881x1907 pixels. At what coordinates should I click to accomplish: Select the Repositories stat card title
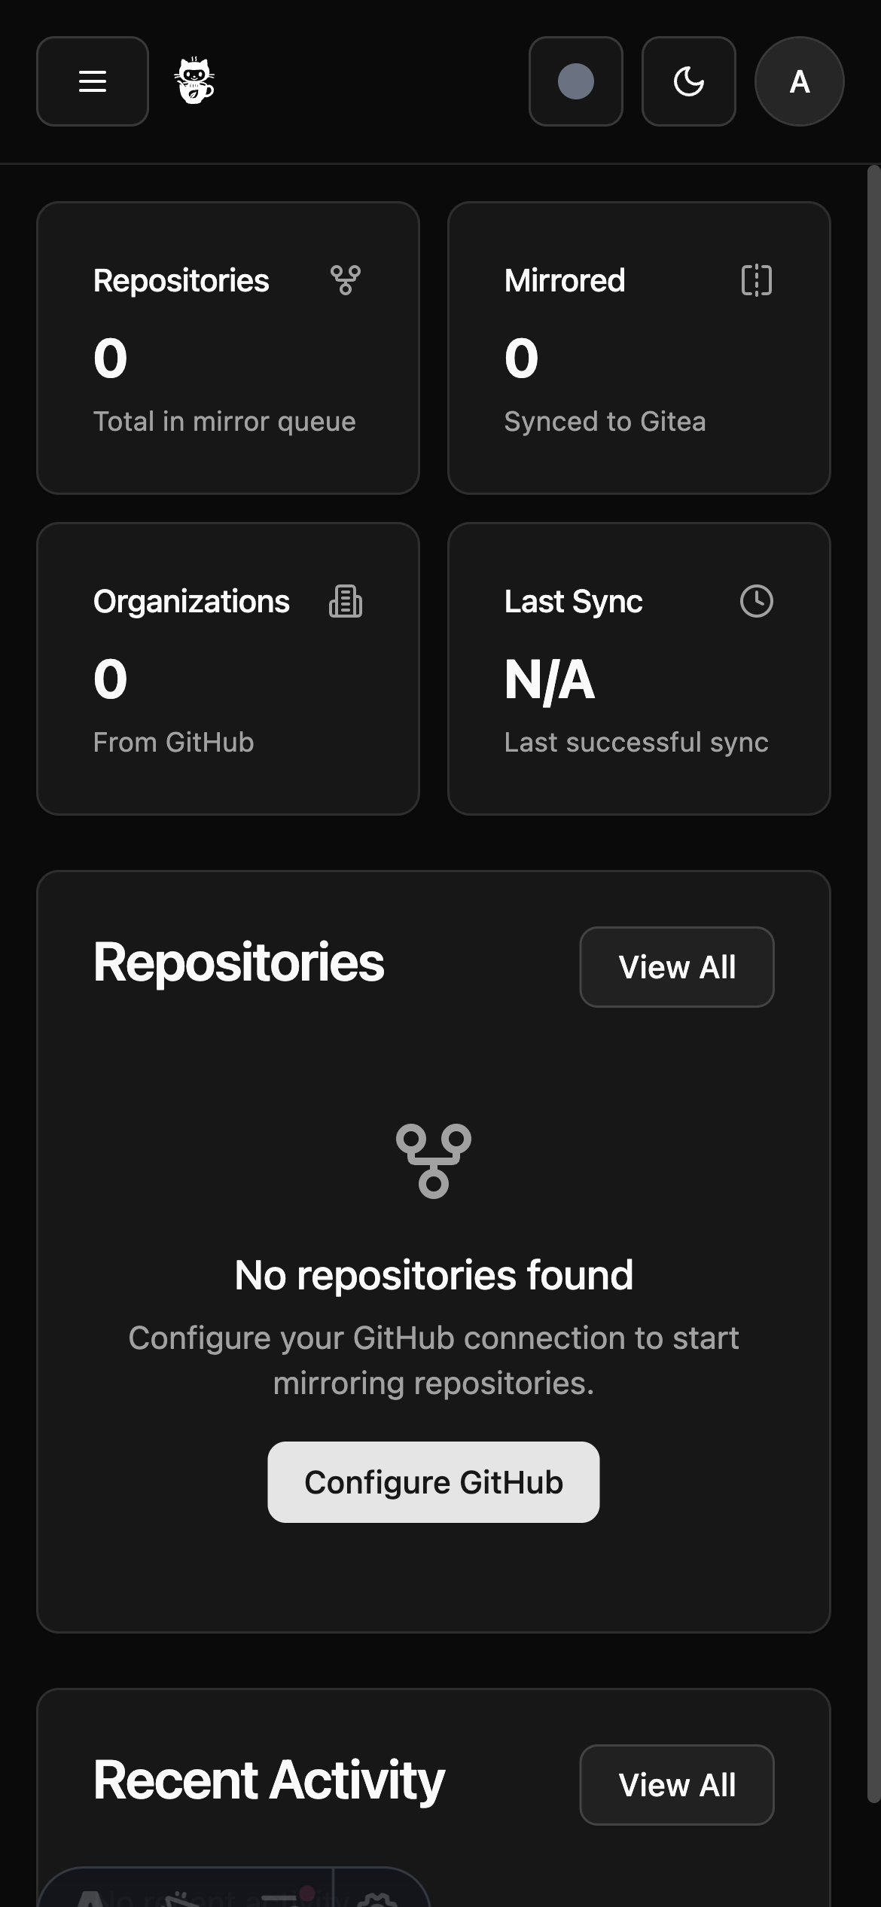coord(181,280)
